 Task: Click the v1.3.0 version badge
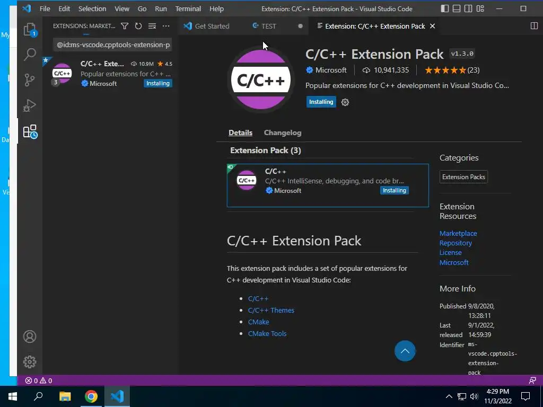pyautogui.click(x=462, y=54)
